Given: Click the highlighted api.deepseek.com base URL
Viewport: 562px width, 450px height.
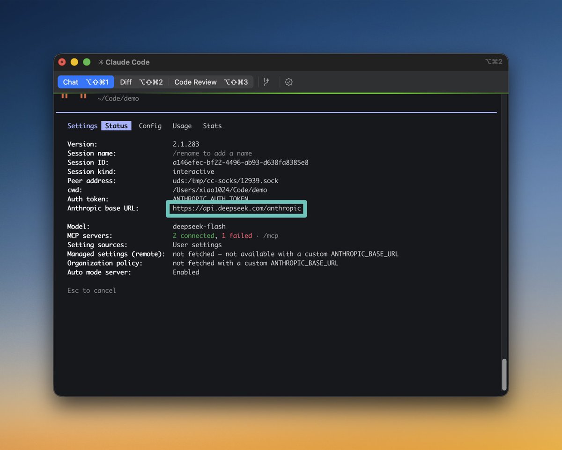Looking at the screenshot, I should 237,208.
